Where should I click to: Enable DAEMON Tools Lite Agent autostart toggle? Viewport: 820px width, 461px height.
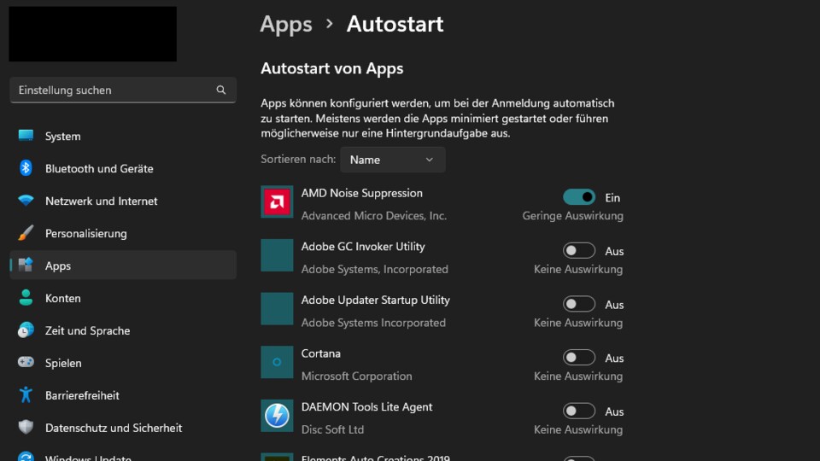coord(579,411)
